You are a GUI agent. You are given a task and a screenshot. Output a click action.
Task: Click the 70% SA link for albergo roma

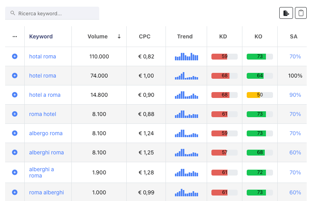pos(295,133)
